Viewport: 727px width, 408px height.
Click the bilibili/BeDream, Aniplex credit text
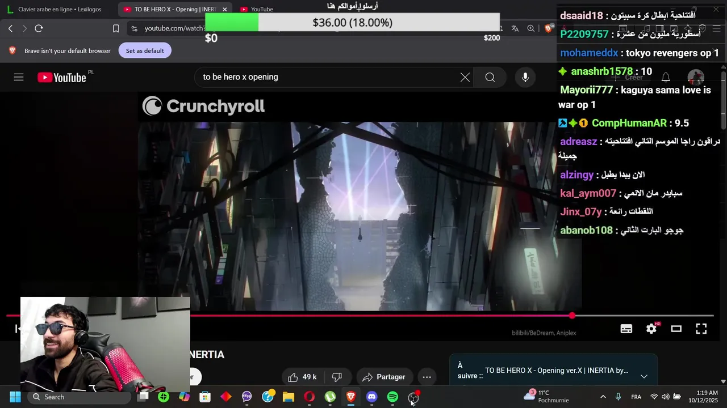[x=544, y=333]
